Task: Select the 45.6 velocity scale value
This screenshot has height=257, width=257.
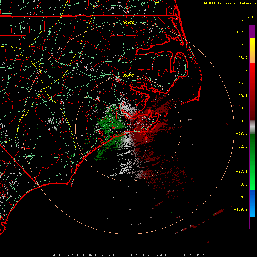Action: click(243, 83)
